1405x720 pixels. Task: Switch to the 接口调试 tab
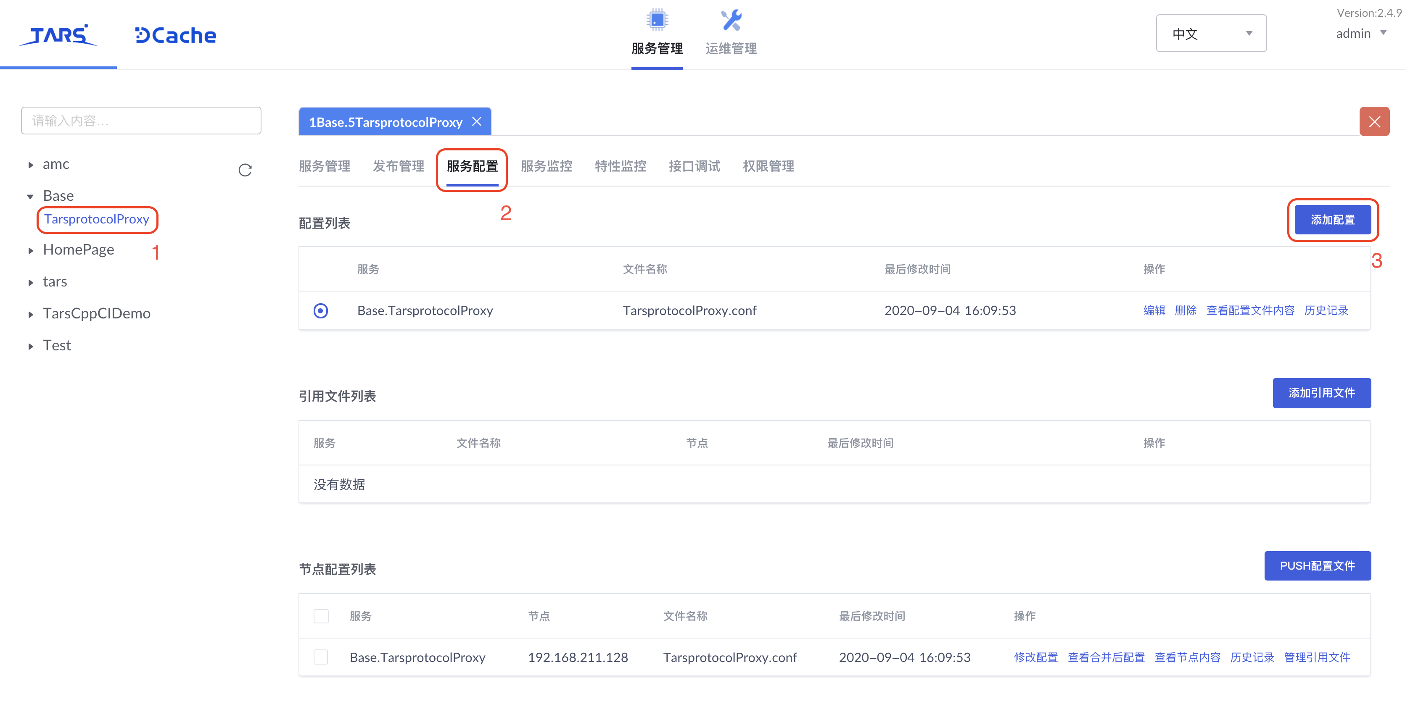[x=694, y=166]
